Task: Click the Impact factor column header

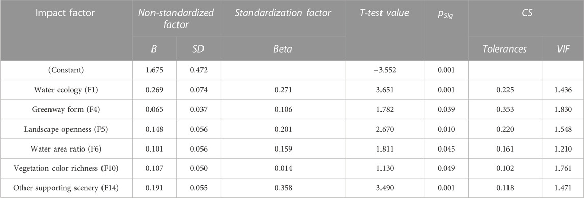Action: (x=66, y=13)
